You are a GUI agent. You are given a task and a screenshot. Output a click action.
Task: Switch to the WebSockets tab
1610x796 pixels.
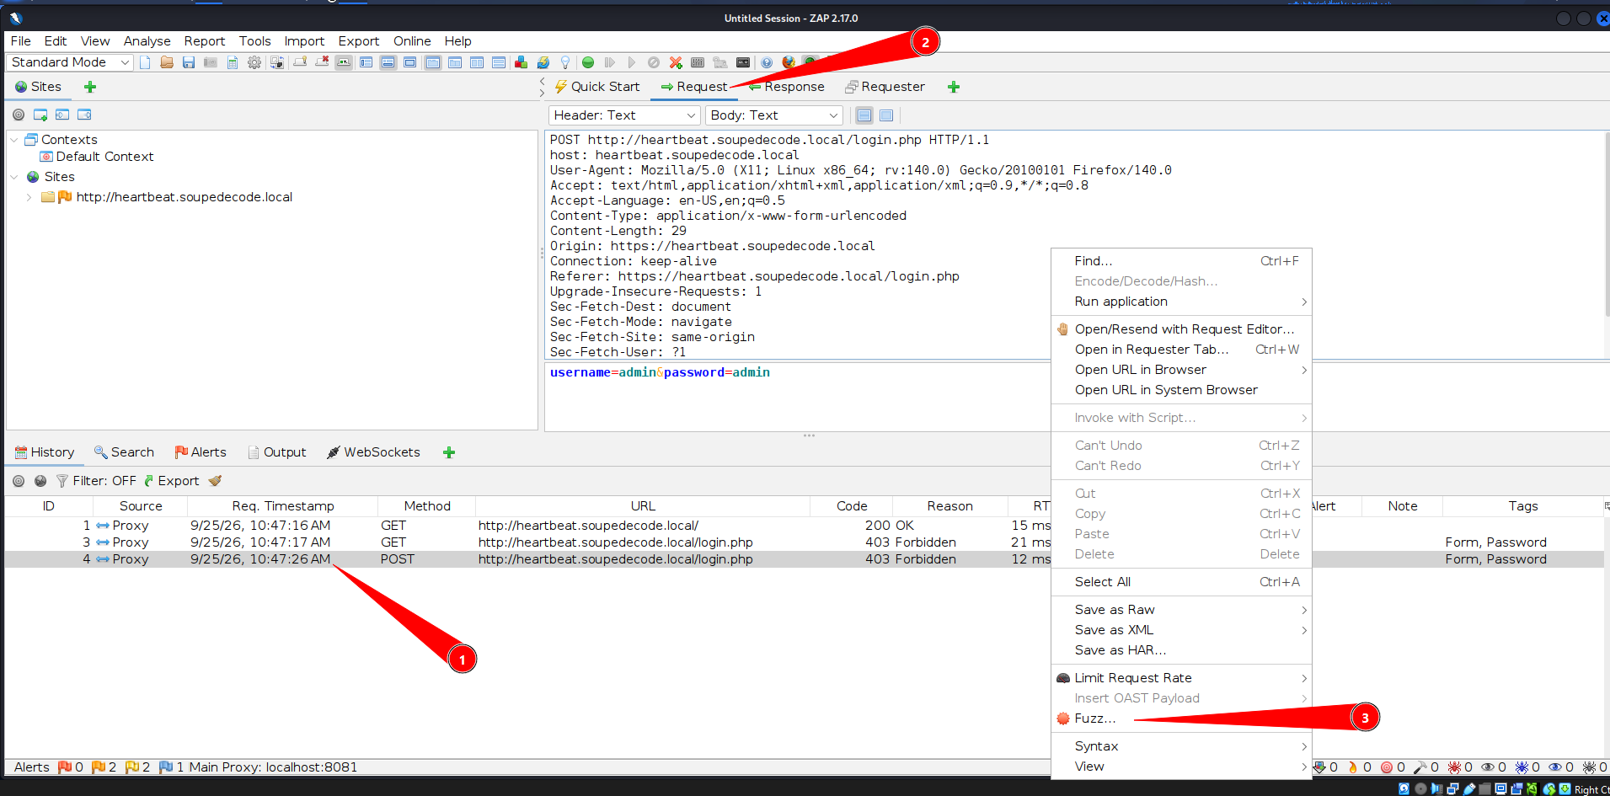373,452
